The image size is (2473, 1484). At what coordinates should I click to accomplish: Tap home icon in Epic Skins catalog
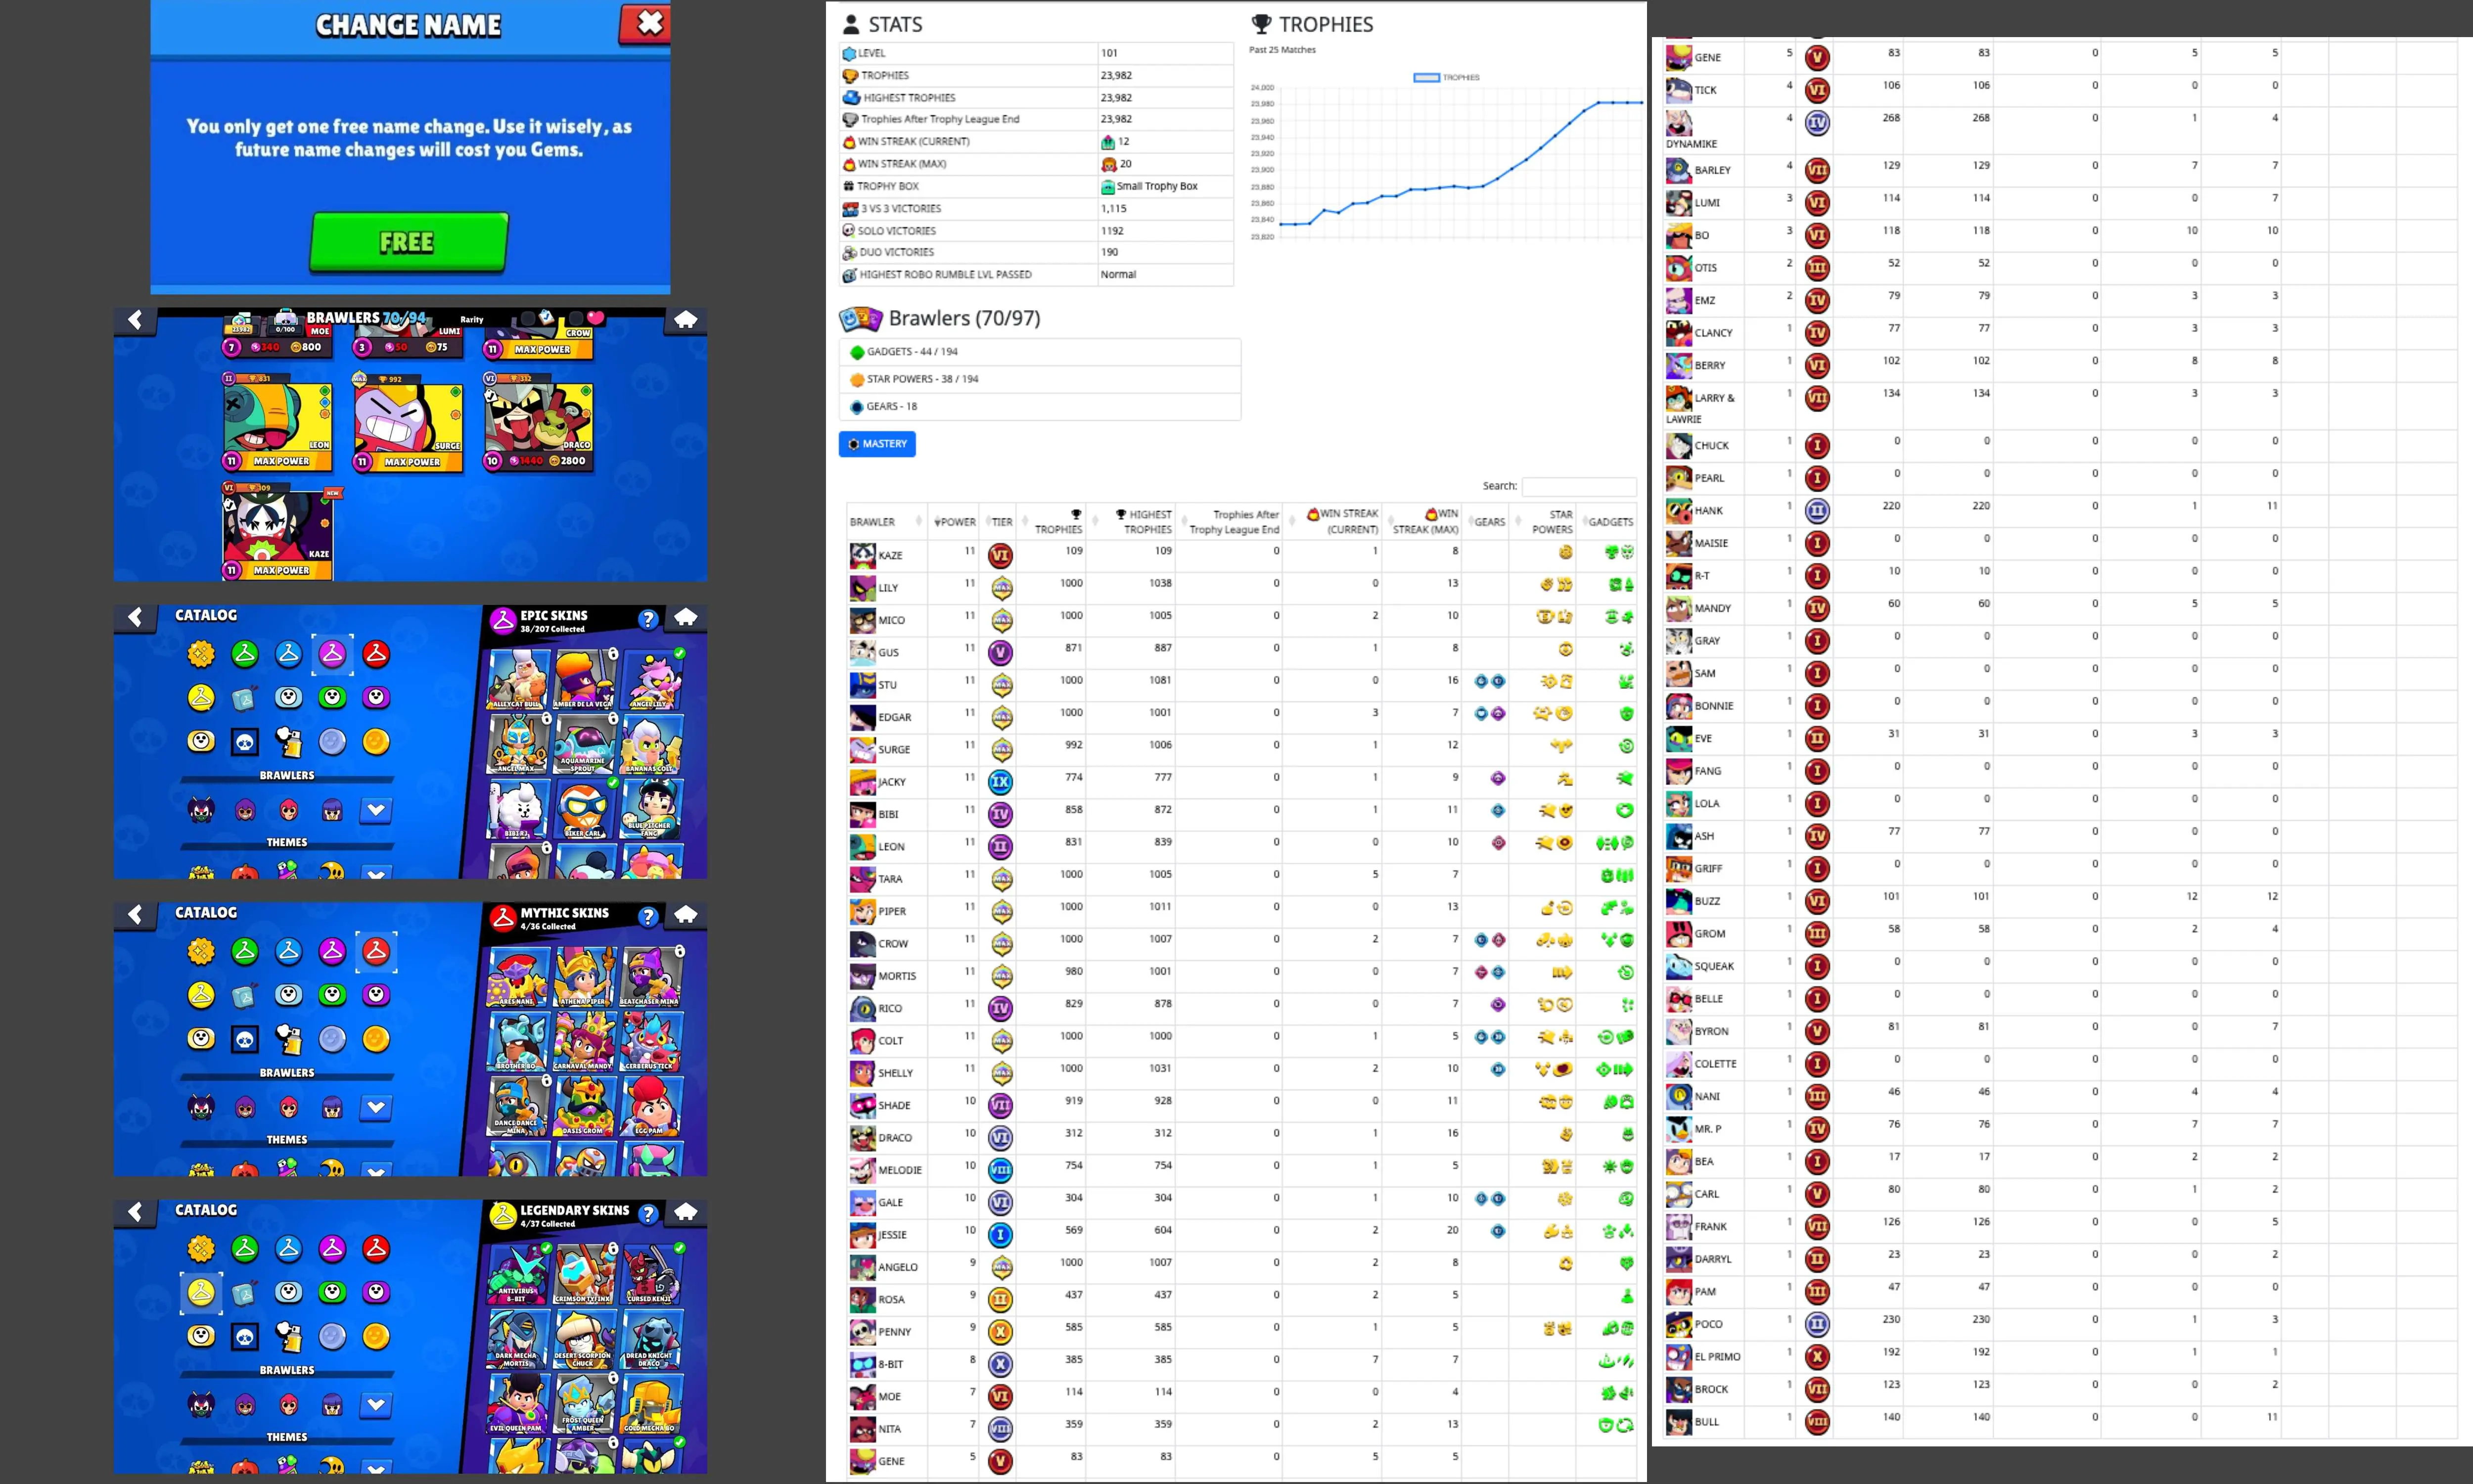(x=686, y=617)
